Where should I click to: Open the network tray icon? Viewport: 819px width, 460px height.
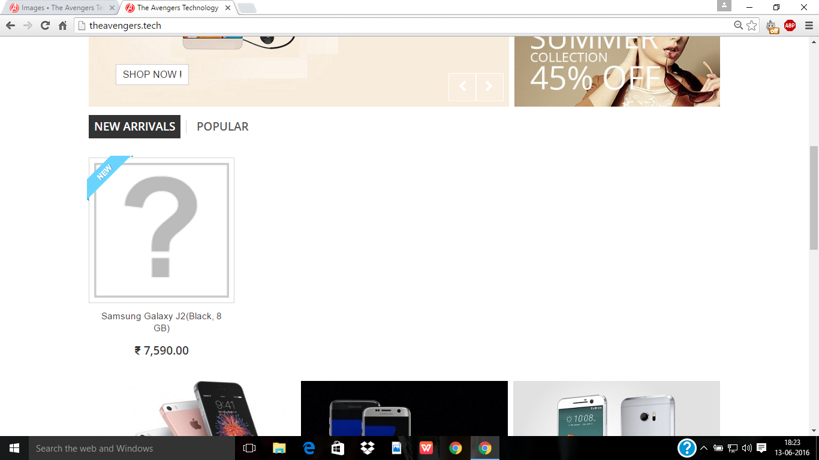pyautogui.click(x=733, y=448)
